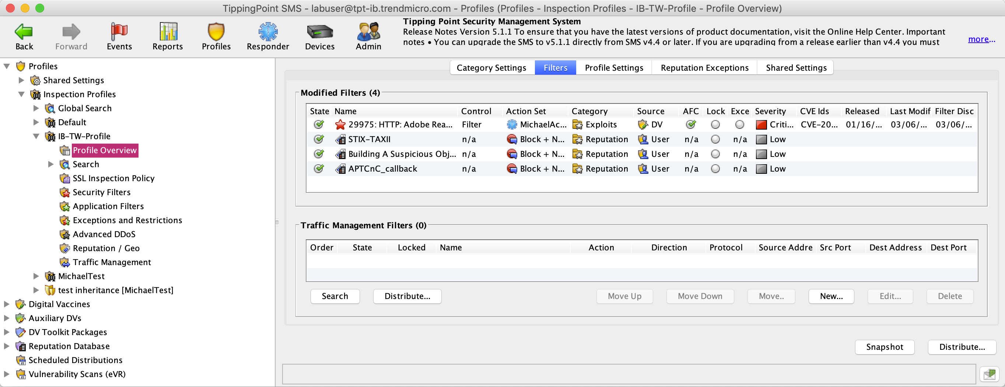Image resolution: width=1005 pixels, height=387 pixels.
Task: Select SSL Inspection Policy icon
Action: pos(65,178)
